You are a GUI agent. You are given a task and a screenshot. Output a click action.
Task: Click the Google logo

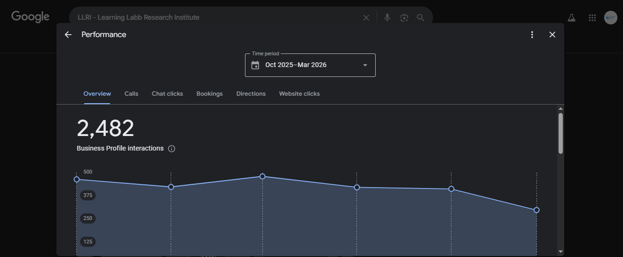click(30, 17)
